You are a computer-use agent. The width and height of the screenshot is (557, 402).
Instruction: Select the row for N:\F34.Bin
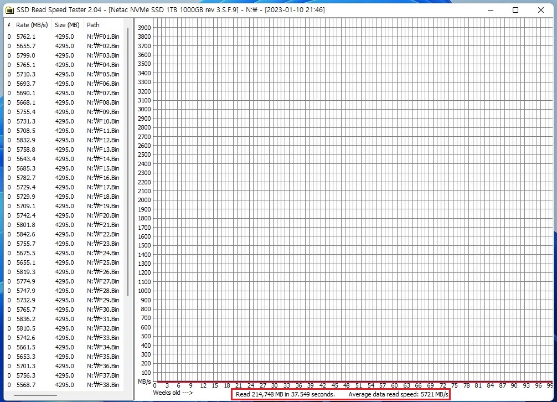coord(64,347)
